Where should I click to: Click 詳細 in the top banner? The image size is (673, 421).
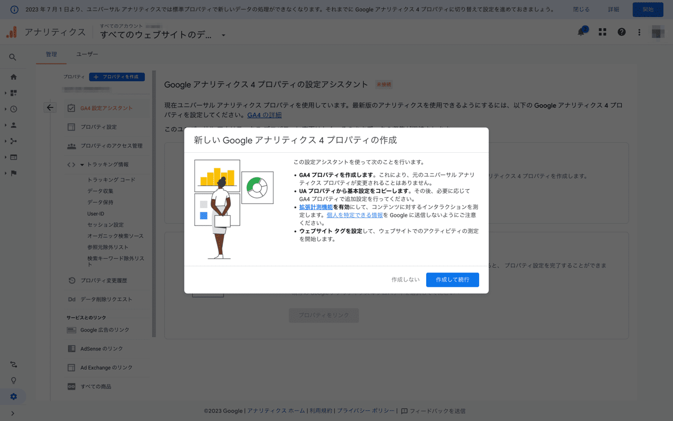click(614, 10)
